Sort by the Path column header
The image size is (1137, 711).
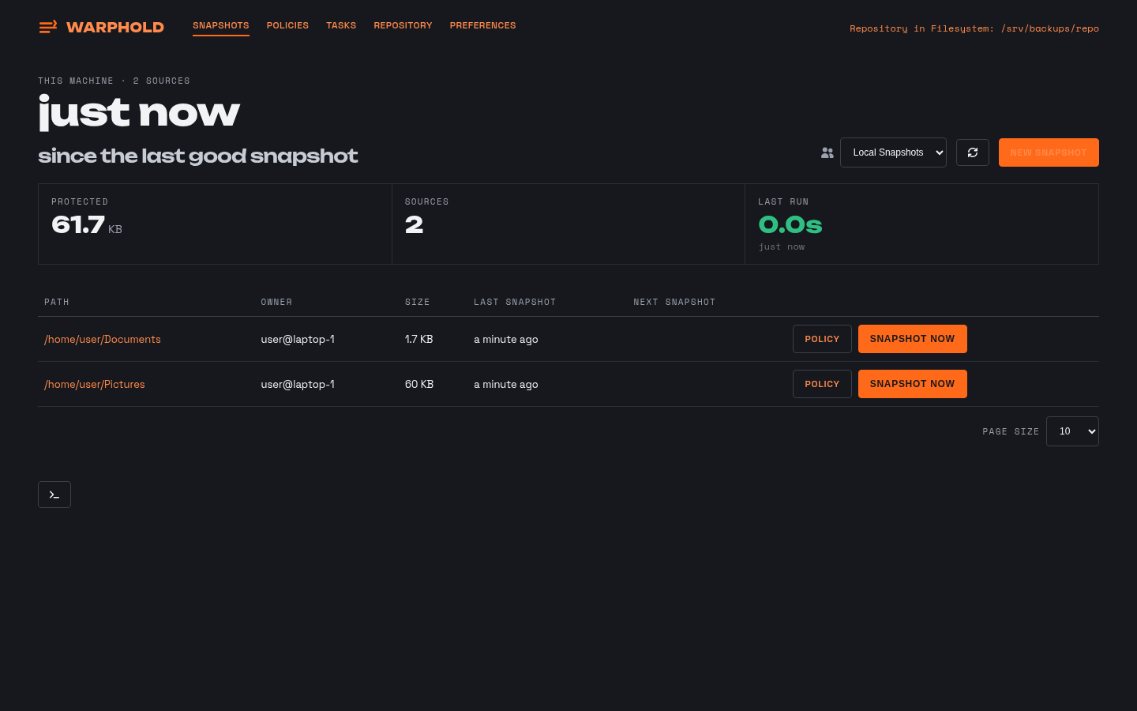[x=57, y=302]
